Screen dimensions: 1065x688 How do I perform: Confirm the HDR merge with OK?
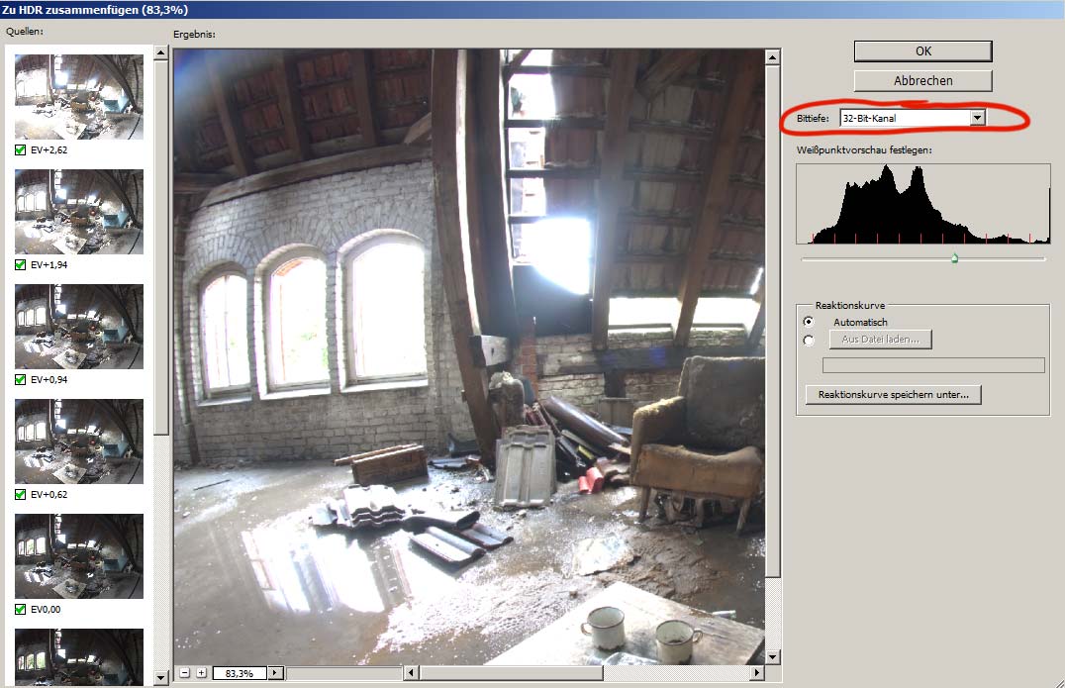[x=922, y=50]
